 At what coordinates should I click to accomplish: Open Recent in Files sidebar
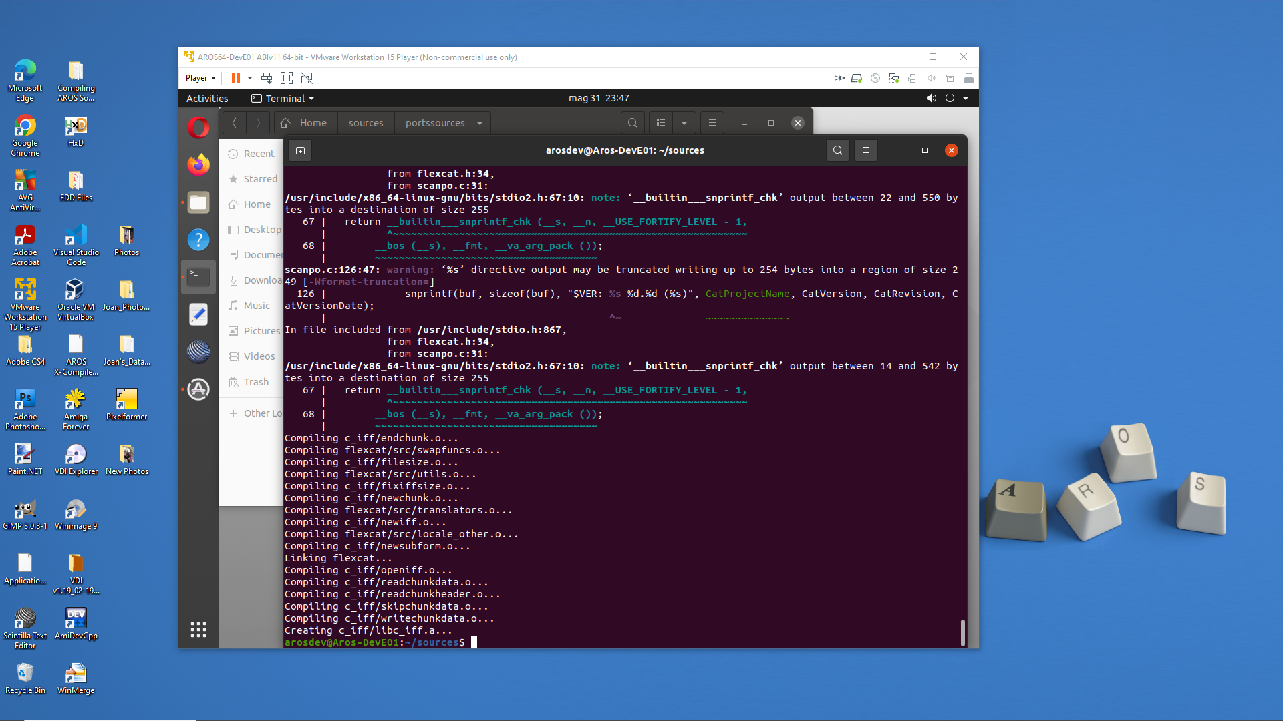251,154
